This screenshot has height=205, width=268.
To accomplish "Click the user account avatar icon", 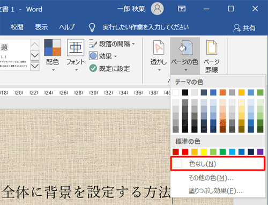I will pos(157,9).
